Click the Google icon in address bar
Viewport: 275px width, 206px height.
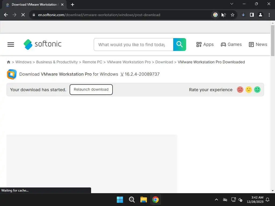point(215,15)
